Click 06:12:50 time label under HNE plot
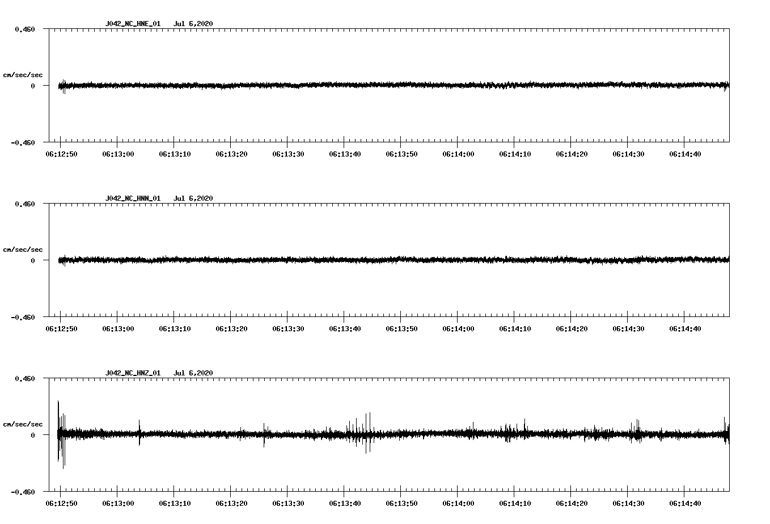This screenshot has width=770, height=524. pos(61,154)
